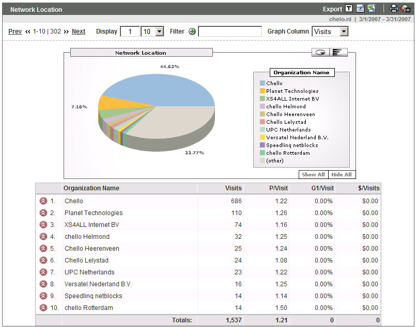Export the report to Excel
Image resolution: width=417 pixels, height=327 pixels.
(372, 8)
